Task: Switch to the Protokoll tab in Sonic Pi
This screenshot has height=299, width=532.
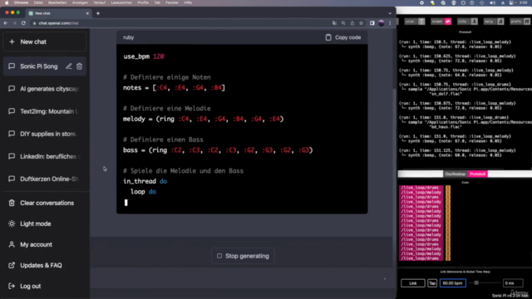Action: [x=477, y=174]
